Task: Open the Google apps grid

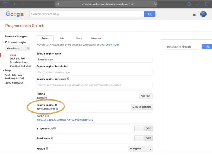Action: pyautogui.click(x=194, y=14)
